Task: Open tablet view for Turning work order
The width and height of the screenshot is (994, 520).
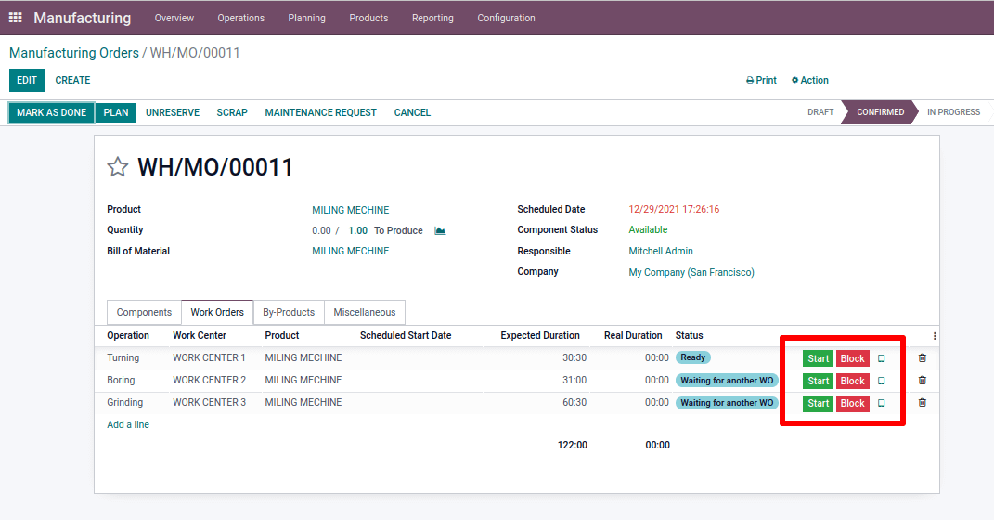Action: [882, 358]
